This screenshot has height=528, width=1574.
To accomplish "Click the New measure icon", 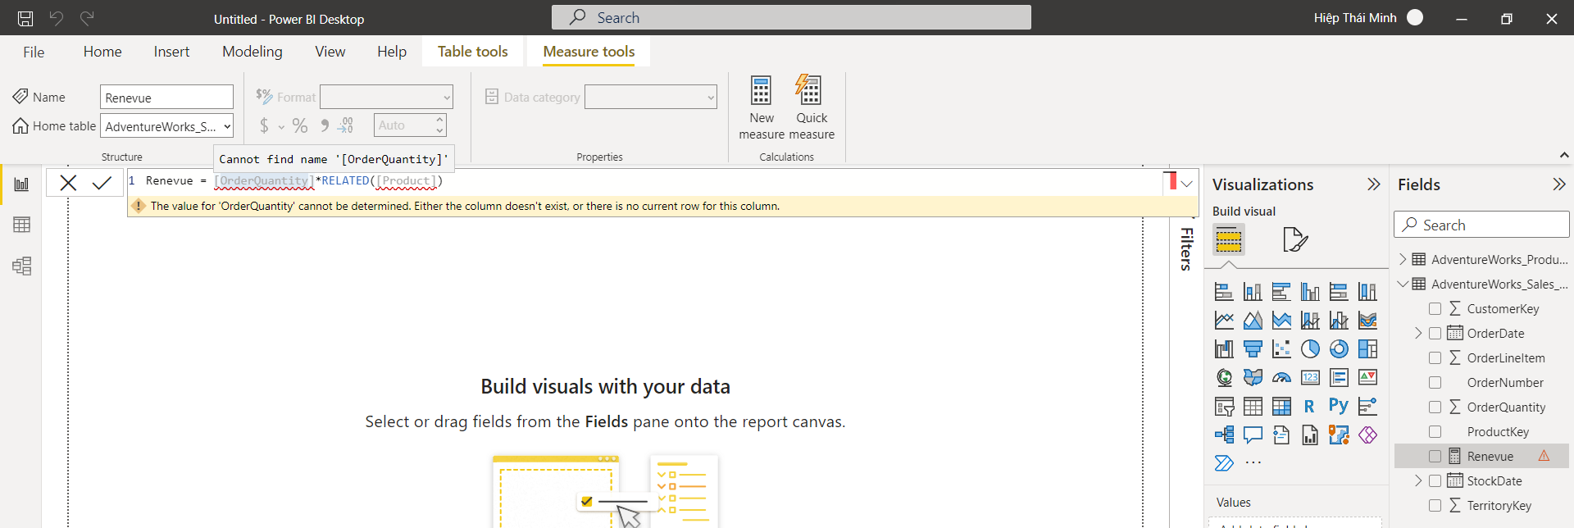I will (761, 91).
